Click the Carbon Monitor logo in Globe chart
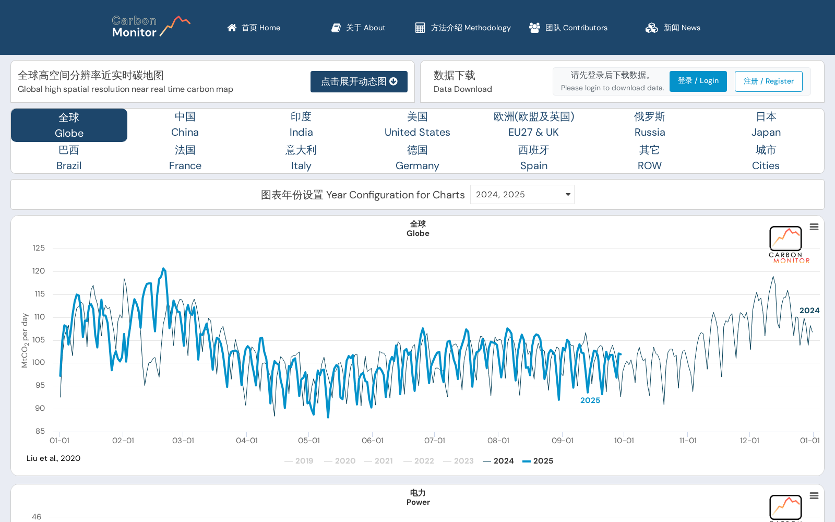The height and width of the screenshot is (522, 835). 789,244
